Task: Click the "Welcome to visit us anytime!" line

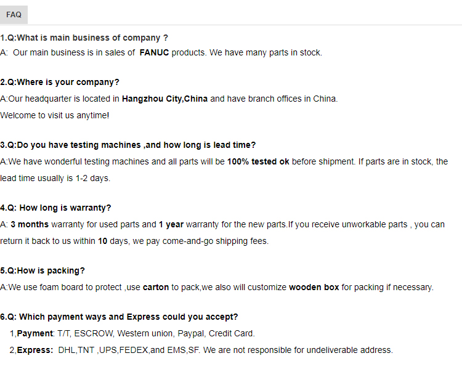Action: coord(55,115)
